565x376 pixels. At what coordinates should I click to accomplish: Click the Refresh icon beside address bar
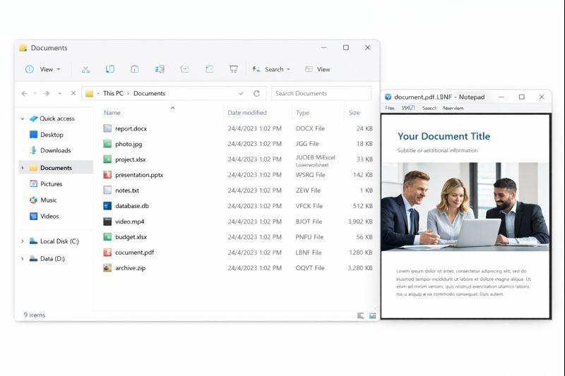256,93
